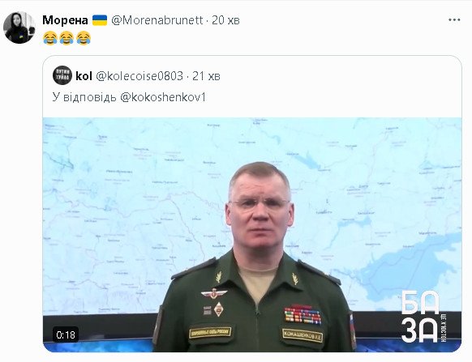The height and width of the screenshot is (362, 472).
Task: Click the 0:18 video duration badge
Action: point(66,334)
